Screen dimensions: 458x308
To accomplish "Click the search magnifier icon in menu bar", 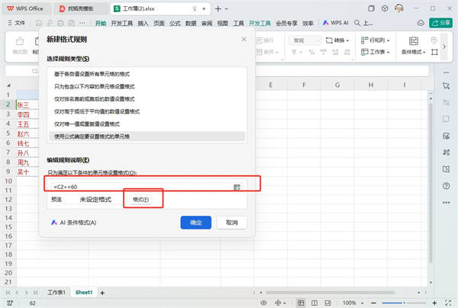I will coord(357,23).
